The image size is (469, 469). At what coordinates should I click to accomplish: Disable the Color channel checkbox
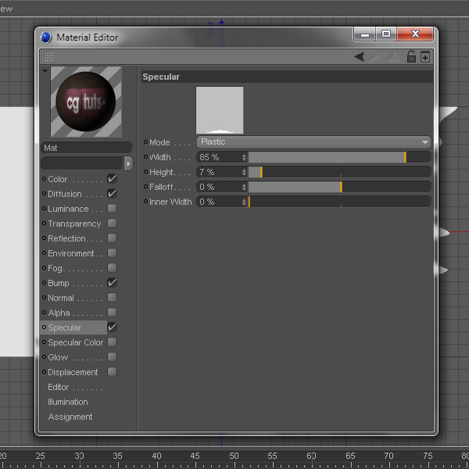(x=112, y=178)
